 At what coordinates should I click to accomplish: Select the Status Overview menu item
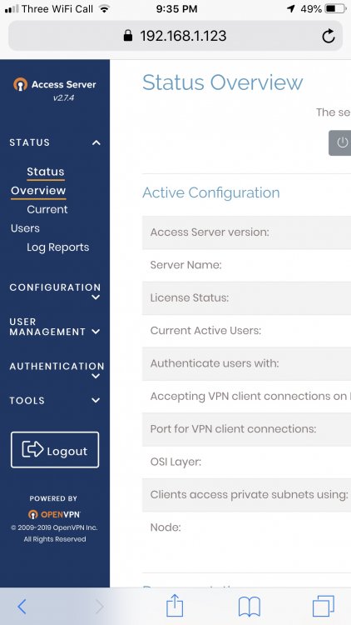coord(38,182)
